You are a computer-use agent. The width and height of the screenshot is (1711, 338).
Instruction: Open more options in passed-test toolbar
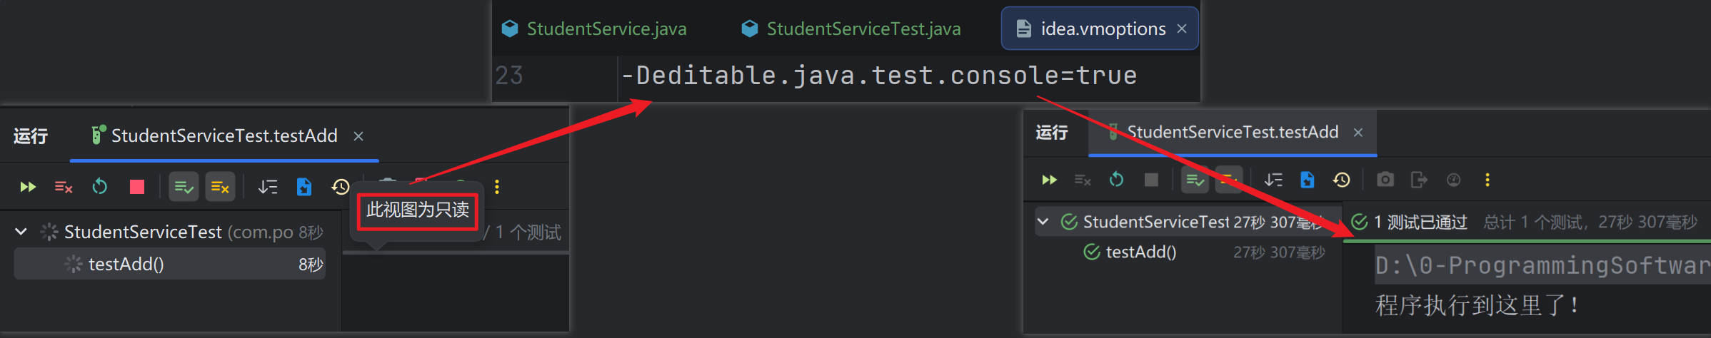[x=1487, y=180]
